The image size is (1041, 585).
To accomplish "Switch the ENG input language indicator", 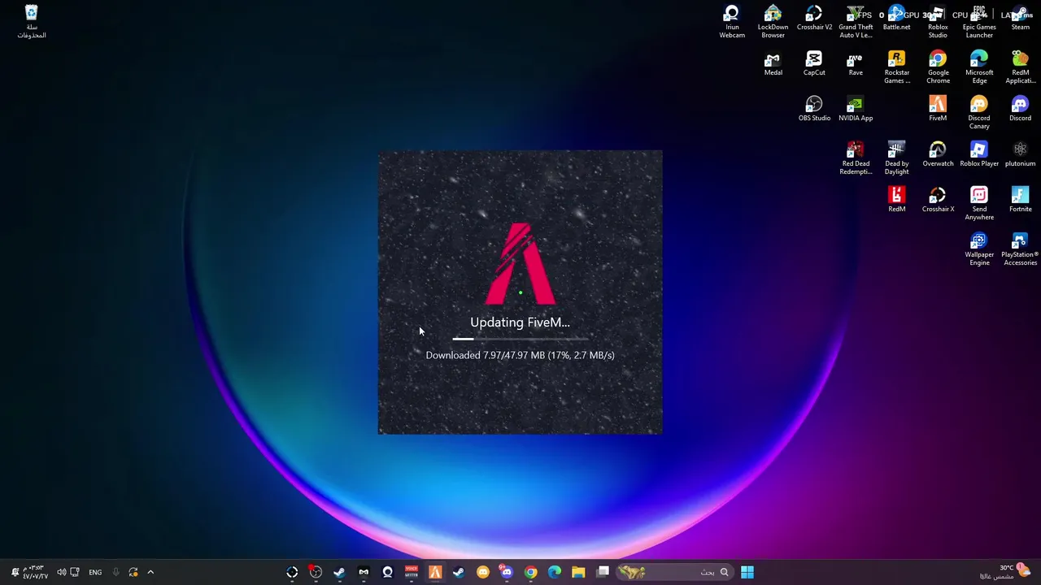I will [x=95, y=572].
